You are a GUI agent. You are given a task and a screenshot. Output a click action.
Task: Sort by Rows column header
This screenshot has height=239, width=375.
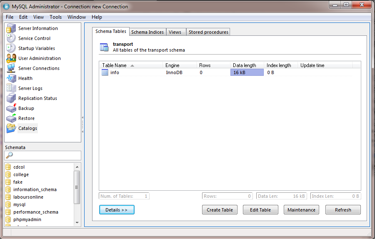pyautogui.click(x=213, y=65)
